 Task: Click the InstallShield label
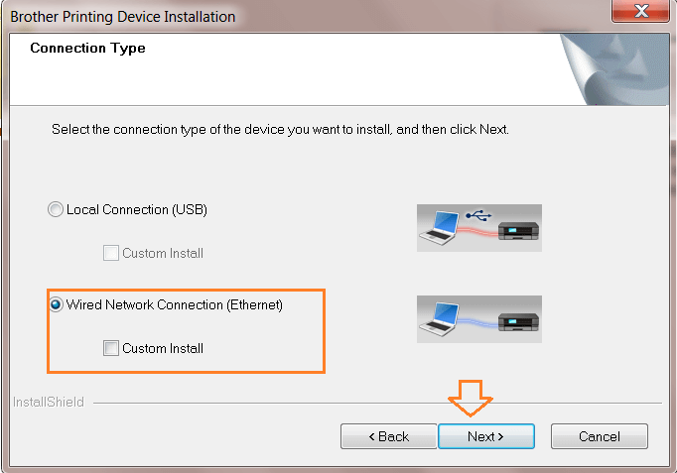49,403
